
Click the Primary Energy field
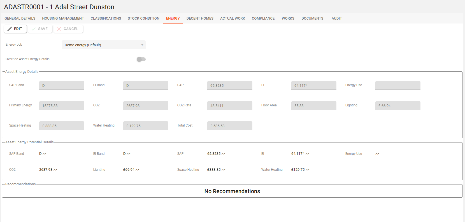62,106
